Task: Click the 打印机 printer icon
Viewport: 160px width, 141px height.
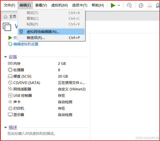Action: pyautogui.click(x=10, y=108)
